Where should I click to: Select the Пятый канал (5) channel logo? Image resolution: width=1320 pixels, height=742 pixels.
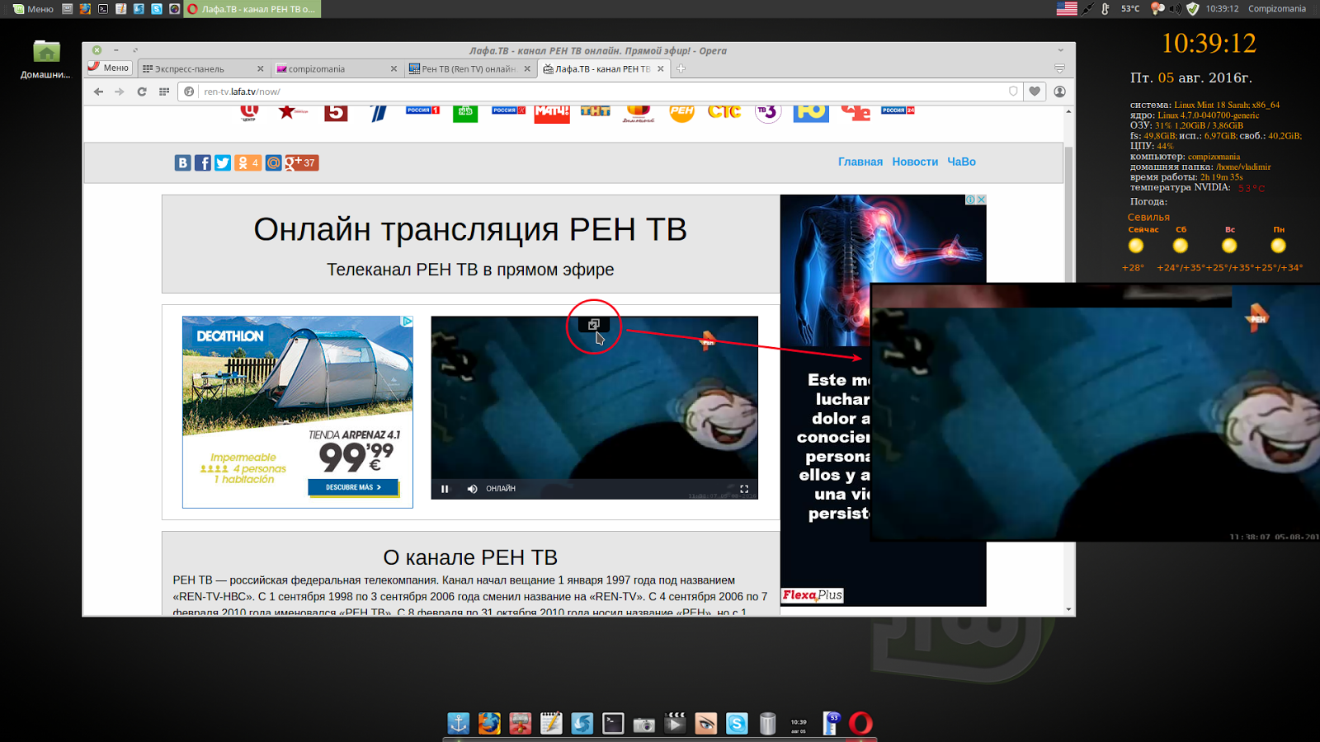tap(336, 112)
